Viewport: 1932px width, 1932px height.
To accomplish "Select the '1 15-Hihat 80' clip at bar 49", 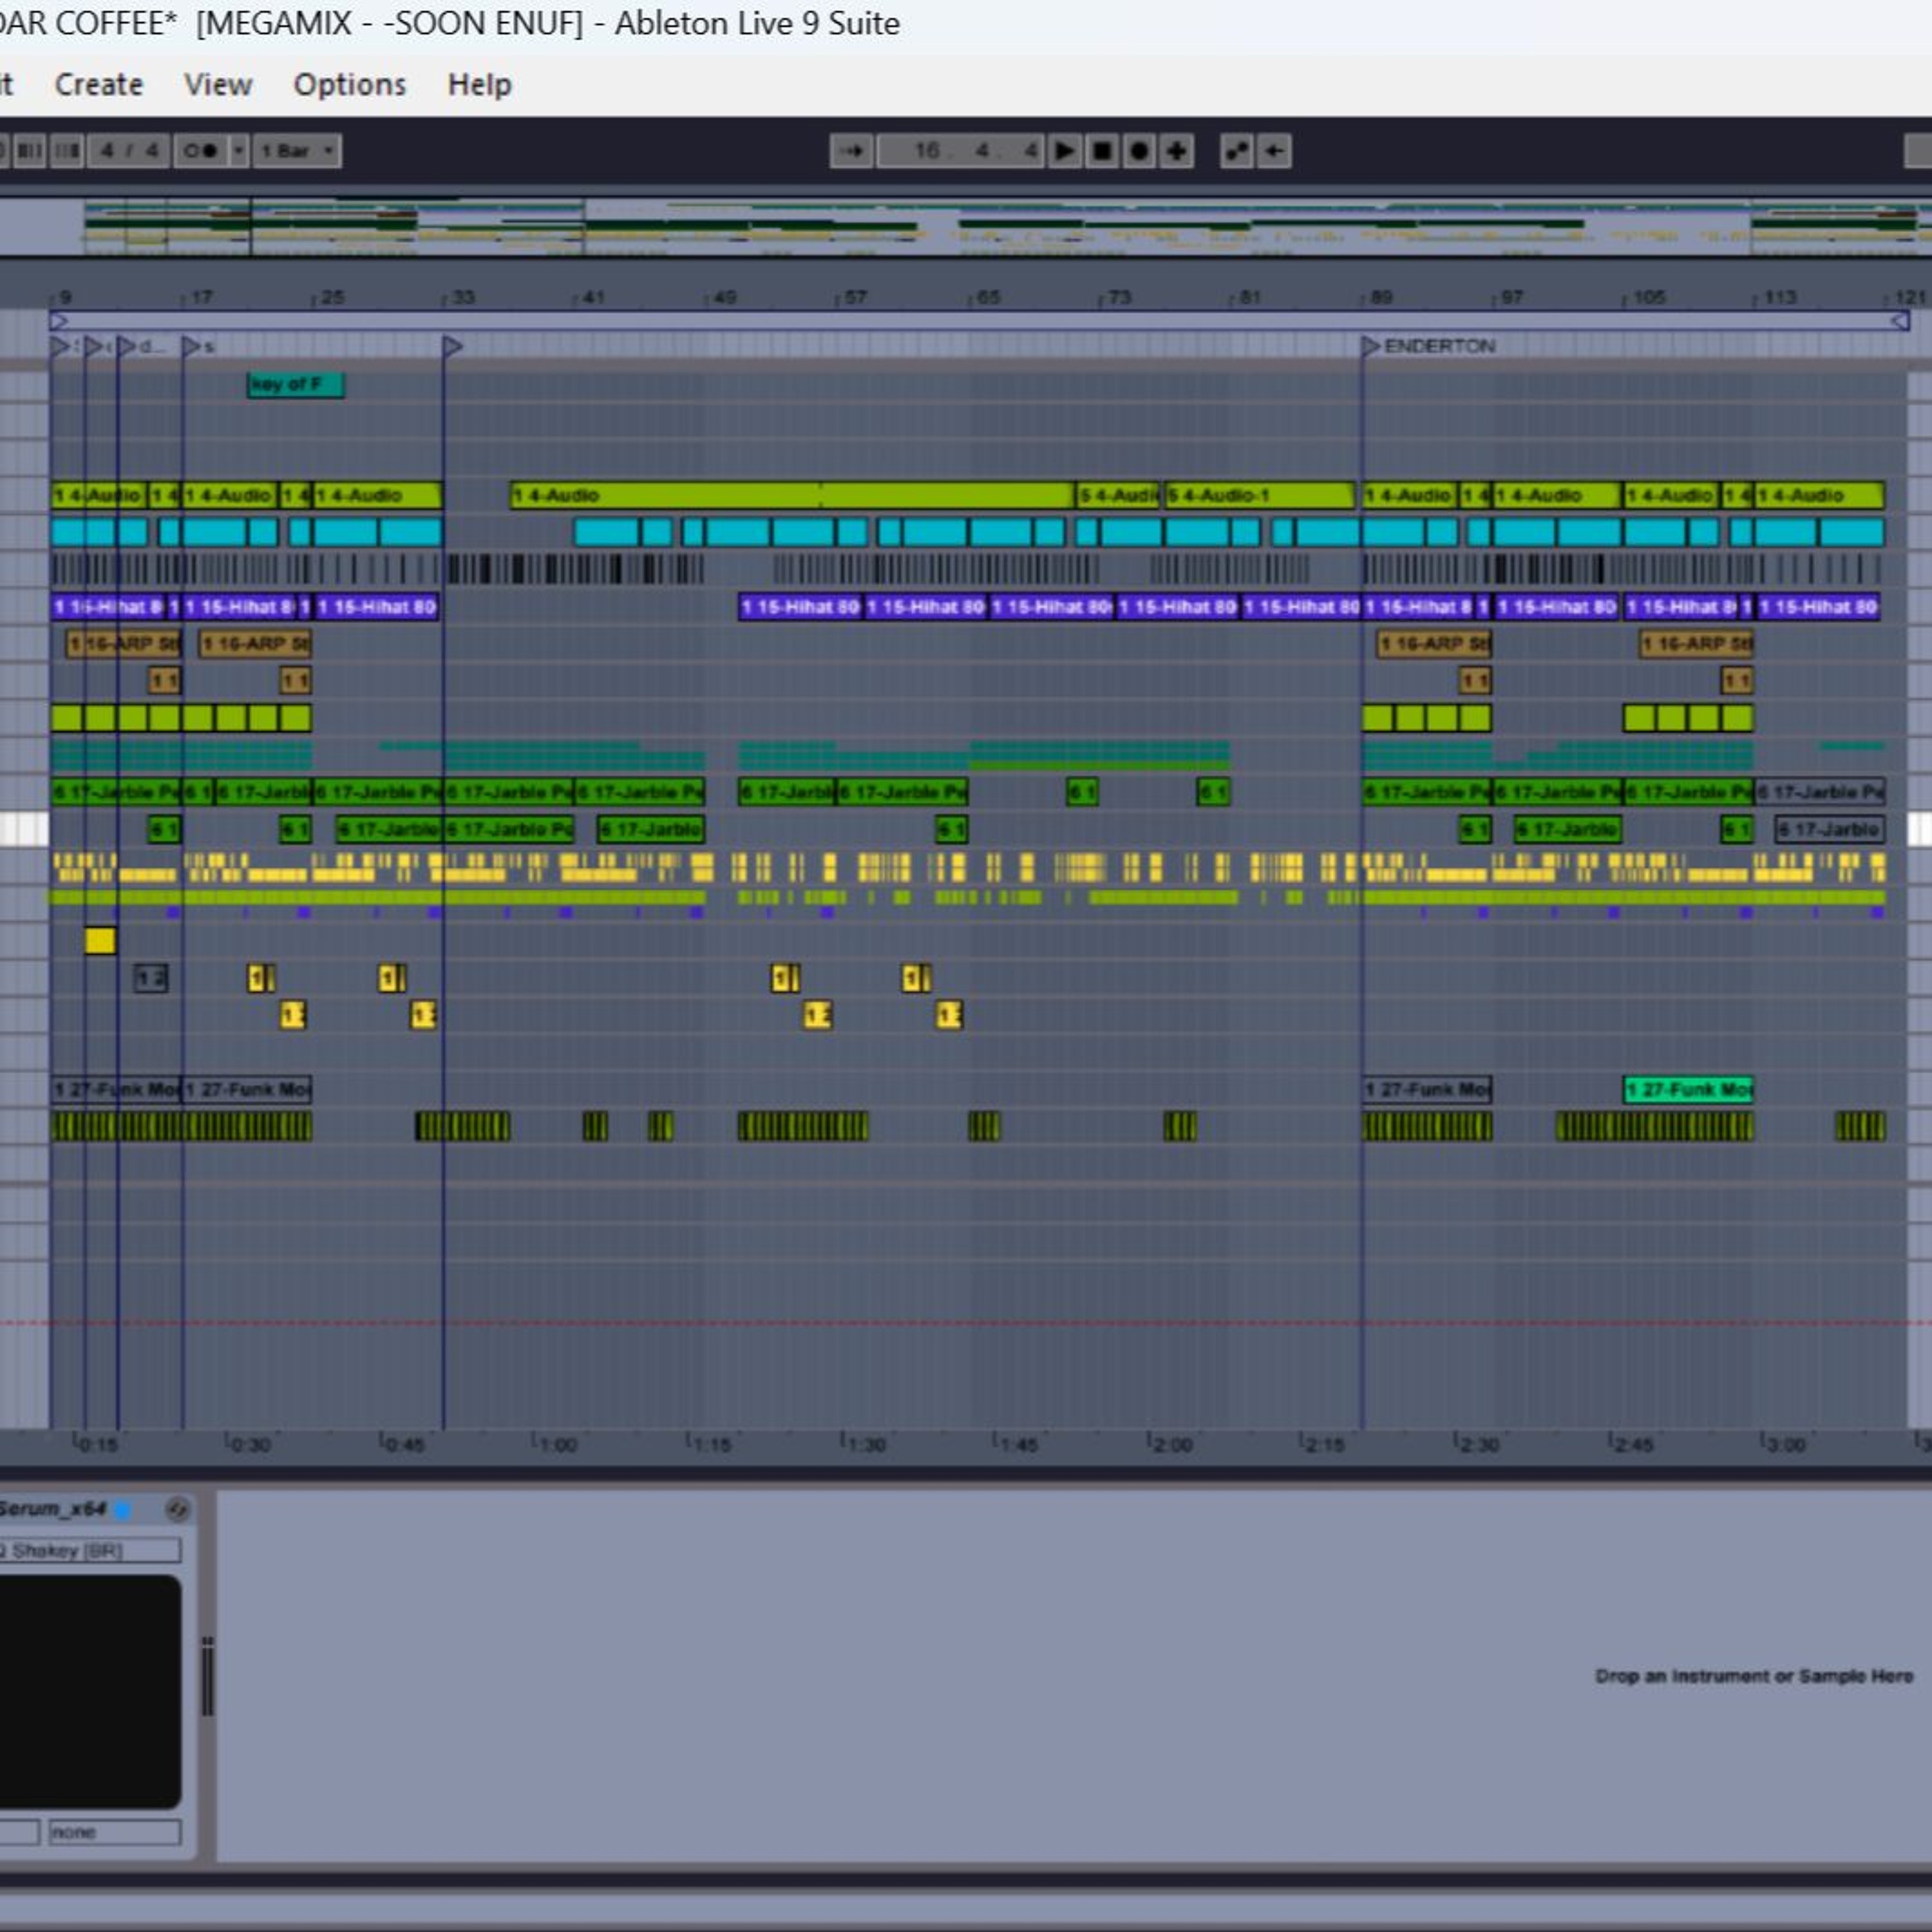I will coord(800,607).
